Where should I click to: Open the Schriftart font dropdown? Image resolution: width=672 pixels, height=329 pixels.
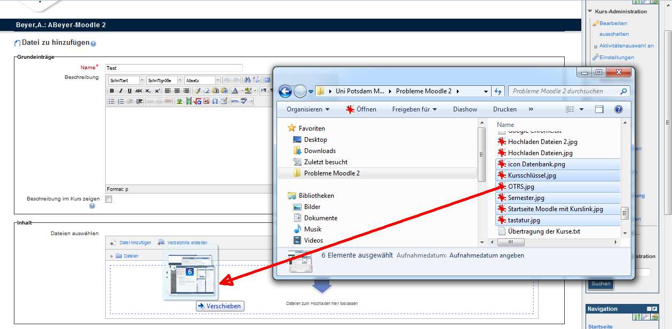click(126, 81)
